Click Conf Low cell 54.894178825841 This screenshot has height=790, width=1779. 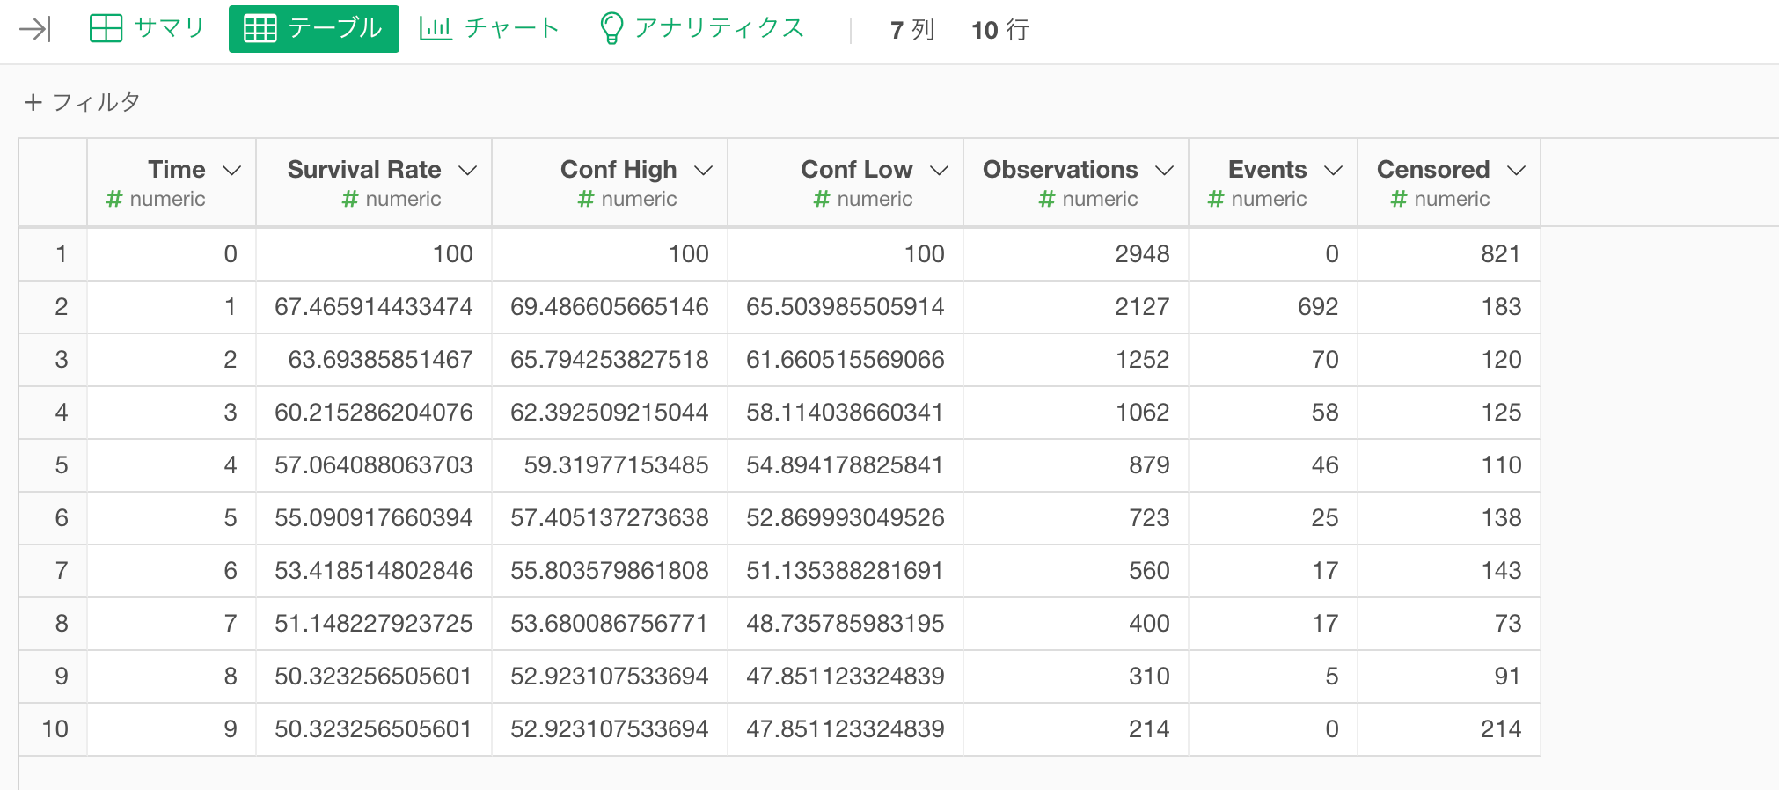click(x=846, y=465)
